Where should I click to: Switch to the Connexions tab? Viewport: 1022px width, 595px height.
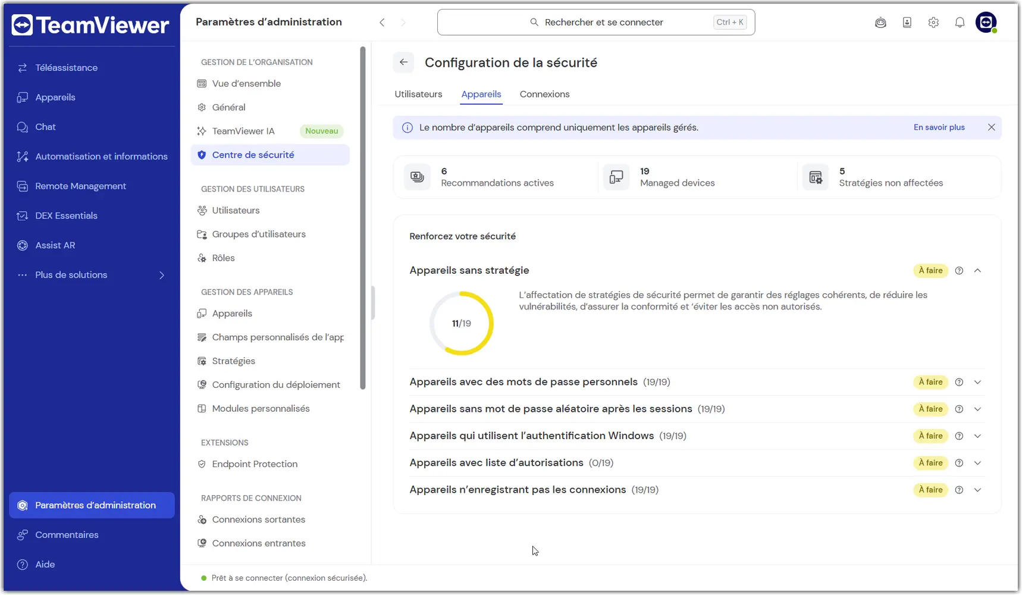coord(544,94)
